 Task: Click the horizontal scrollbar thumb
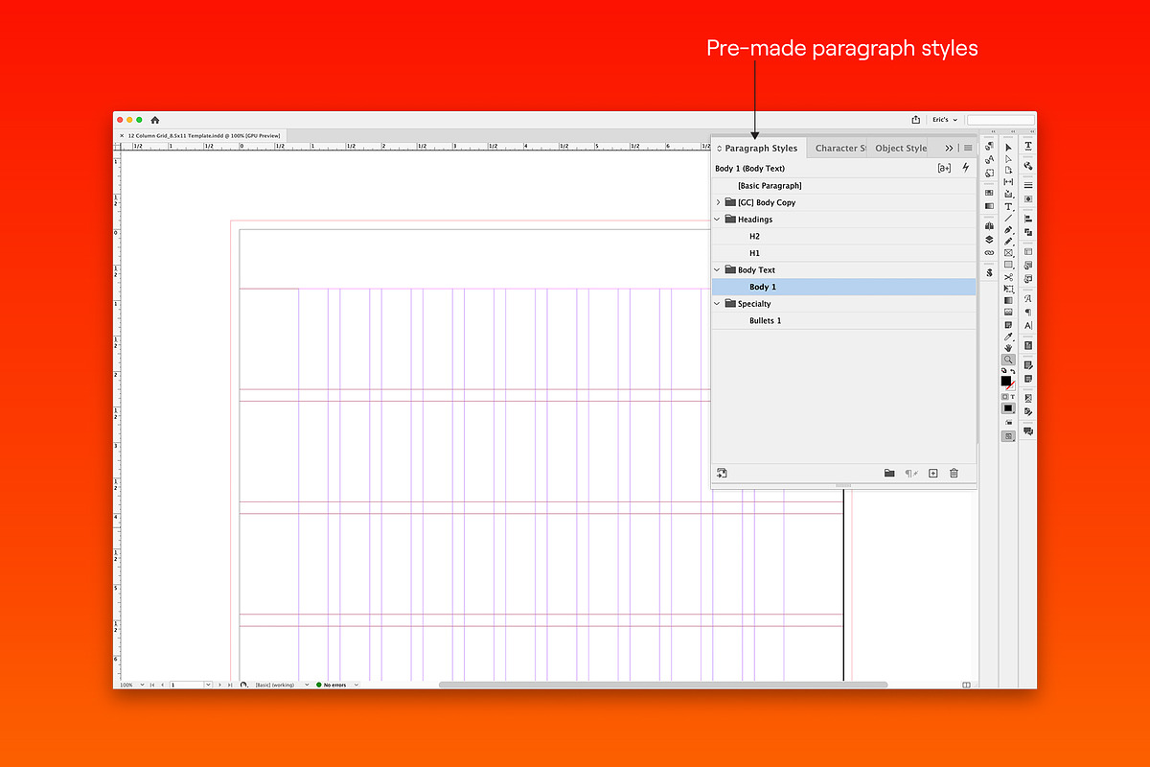[x=663, y=685]
